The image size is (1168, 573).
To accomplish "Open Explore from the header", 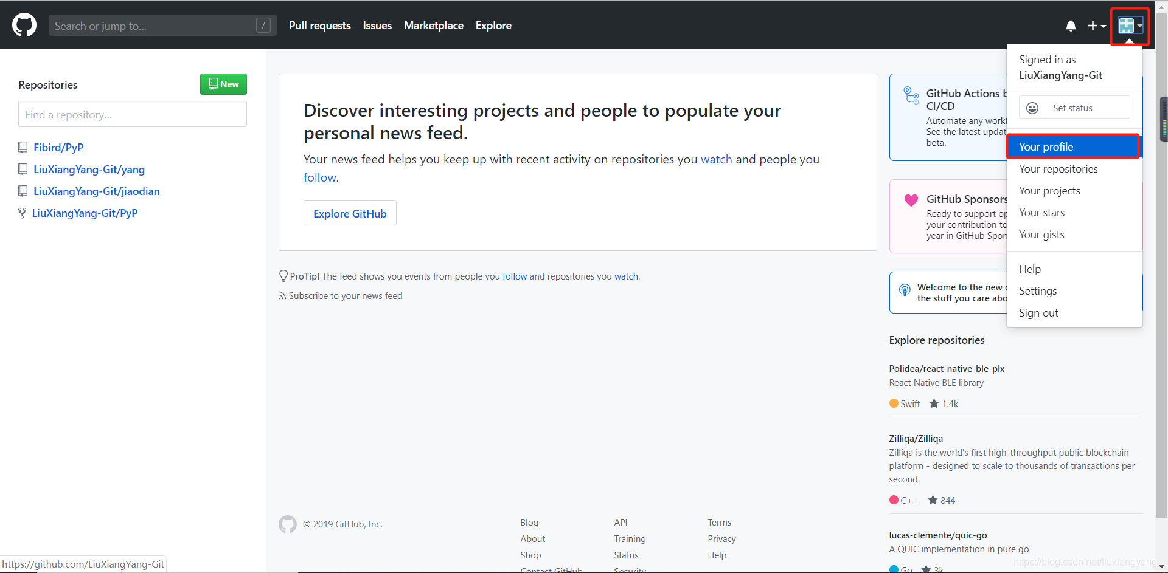I will coord(493,26).
